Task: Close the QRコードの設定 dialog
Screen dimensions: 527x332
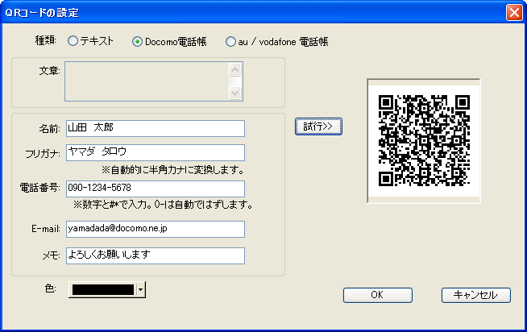Action: 514,13
